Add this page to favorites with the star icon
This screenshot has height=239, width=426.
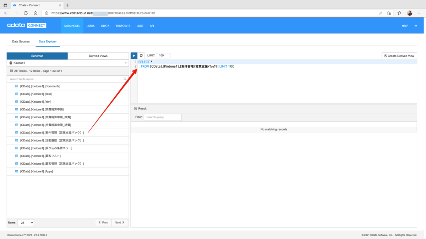(389, 13)
